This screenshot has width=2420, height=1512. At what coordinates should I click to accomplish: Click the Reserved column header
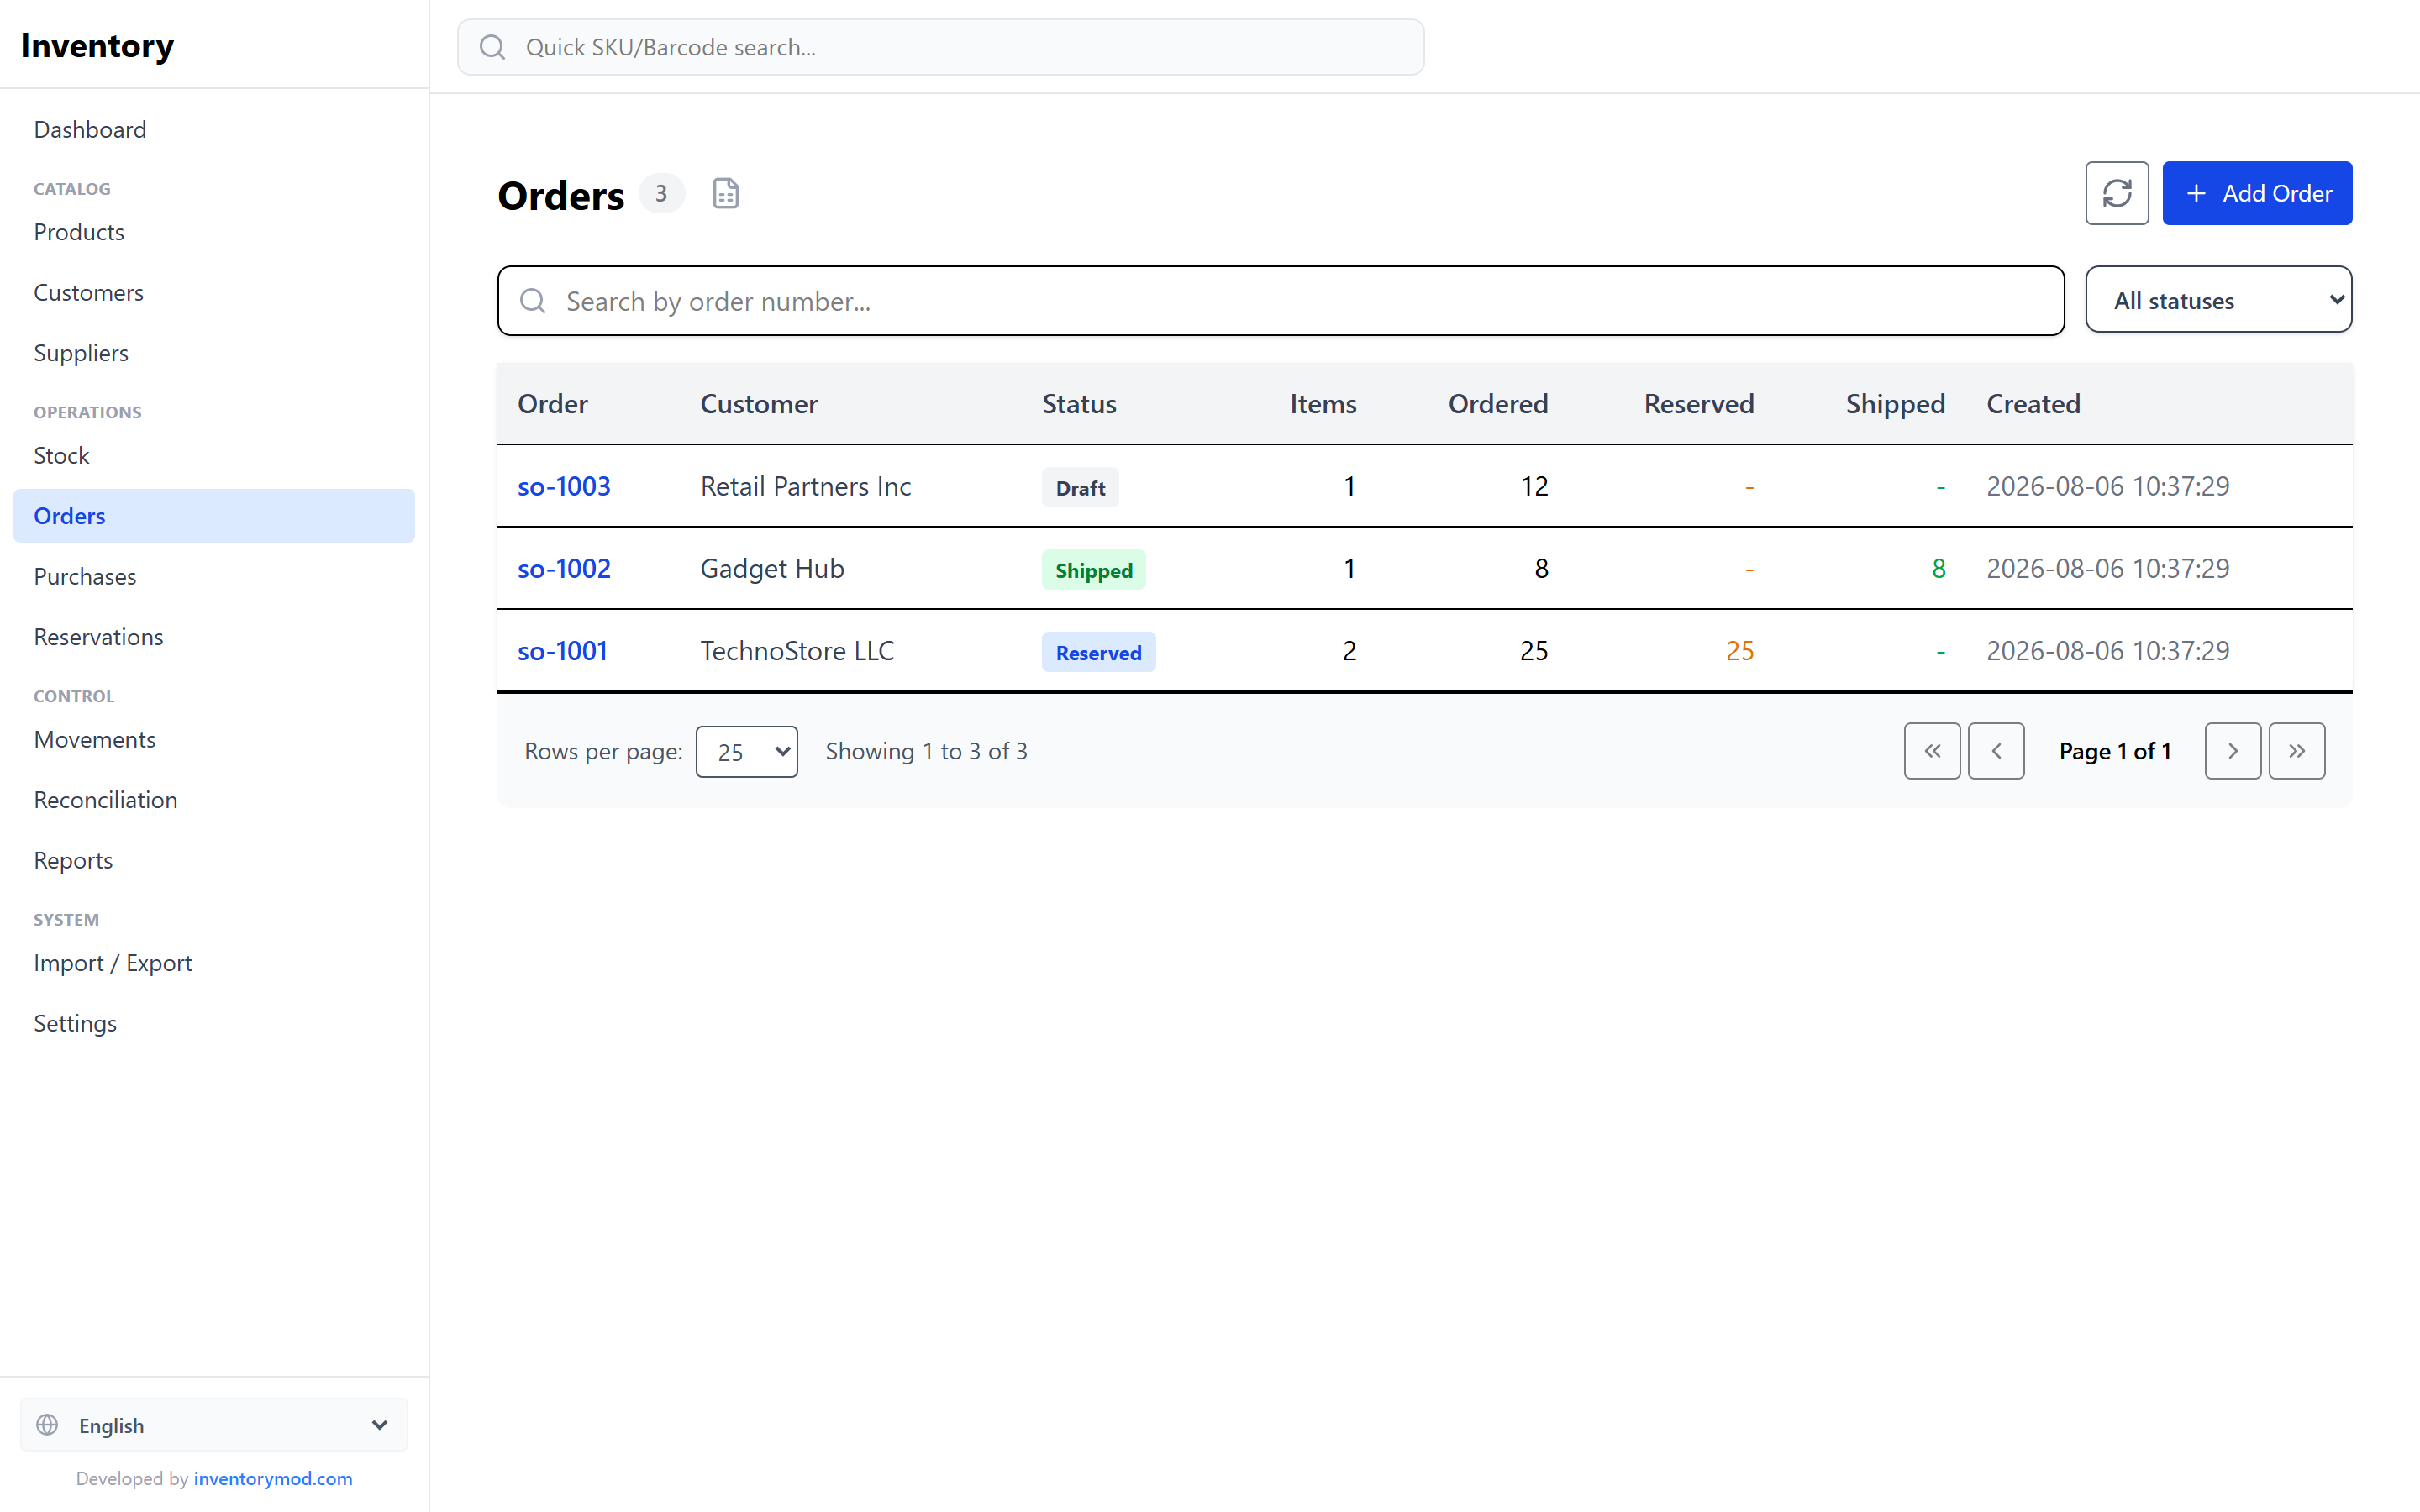click(1698, 404)
